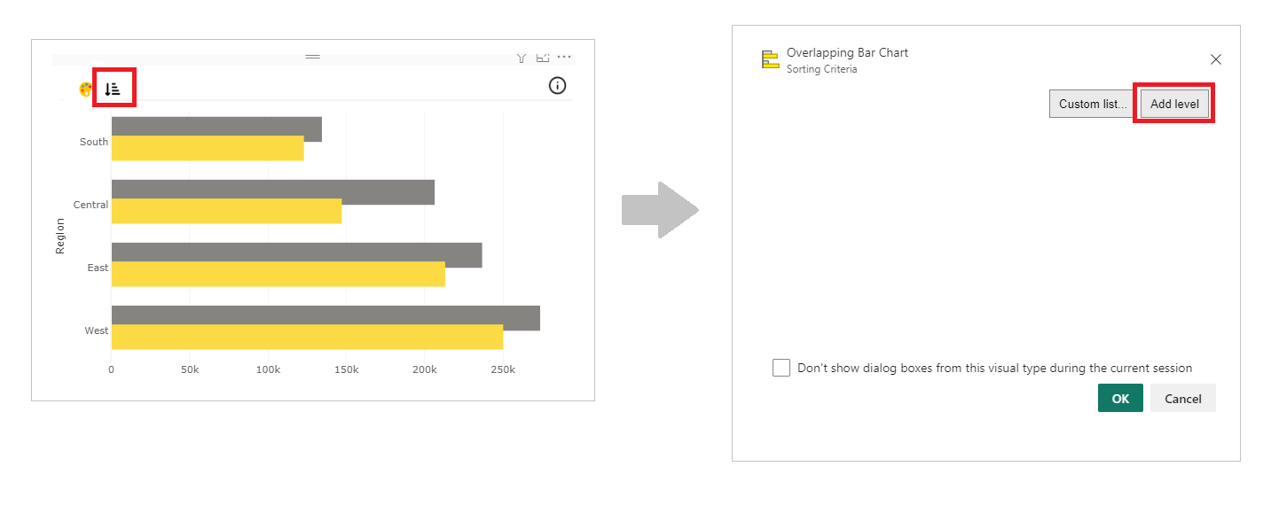Image resolution: width=1271 pixels, height=513 pixels.
Task: Expand sorting options via Add level
Action: point(1173,103)
